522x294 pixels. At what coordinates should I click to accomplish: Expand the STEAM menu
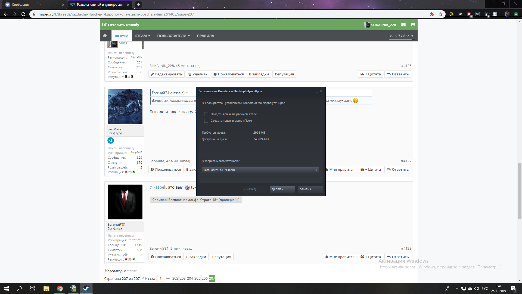coord(143,36)
